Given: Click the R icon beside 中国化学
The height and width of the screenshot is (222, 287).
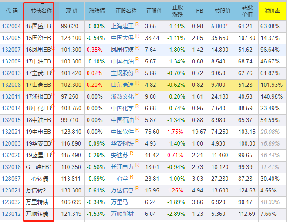Looking at the screenshot, I should pos(137,106).
